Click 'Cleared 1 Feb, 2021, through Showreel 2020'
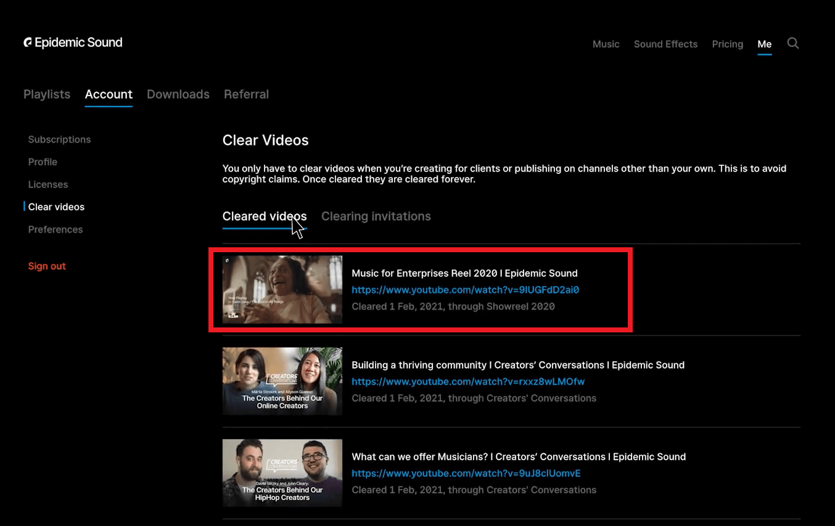This screenshot has height=526, width=835. click(453, 306)
